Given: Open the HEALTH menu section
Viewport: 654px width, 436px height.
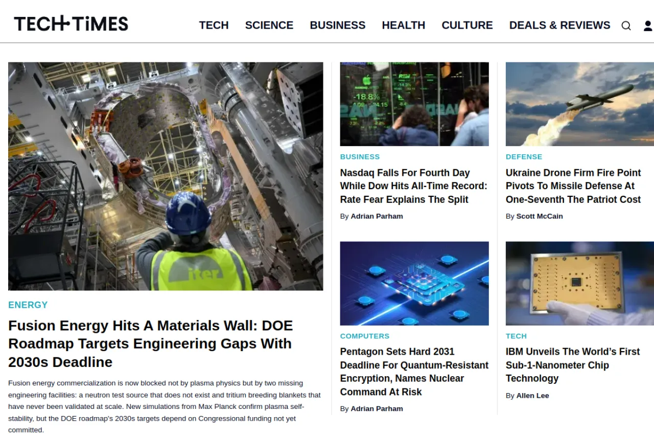Looking at the screenshot, I should (x=404, y=25).
